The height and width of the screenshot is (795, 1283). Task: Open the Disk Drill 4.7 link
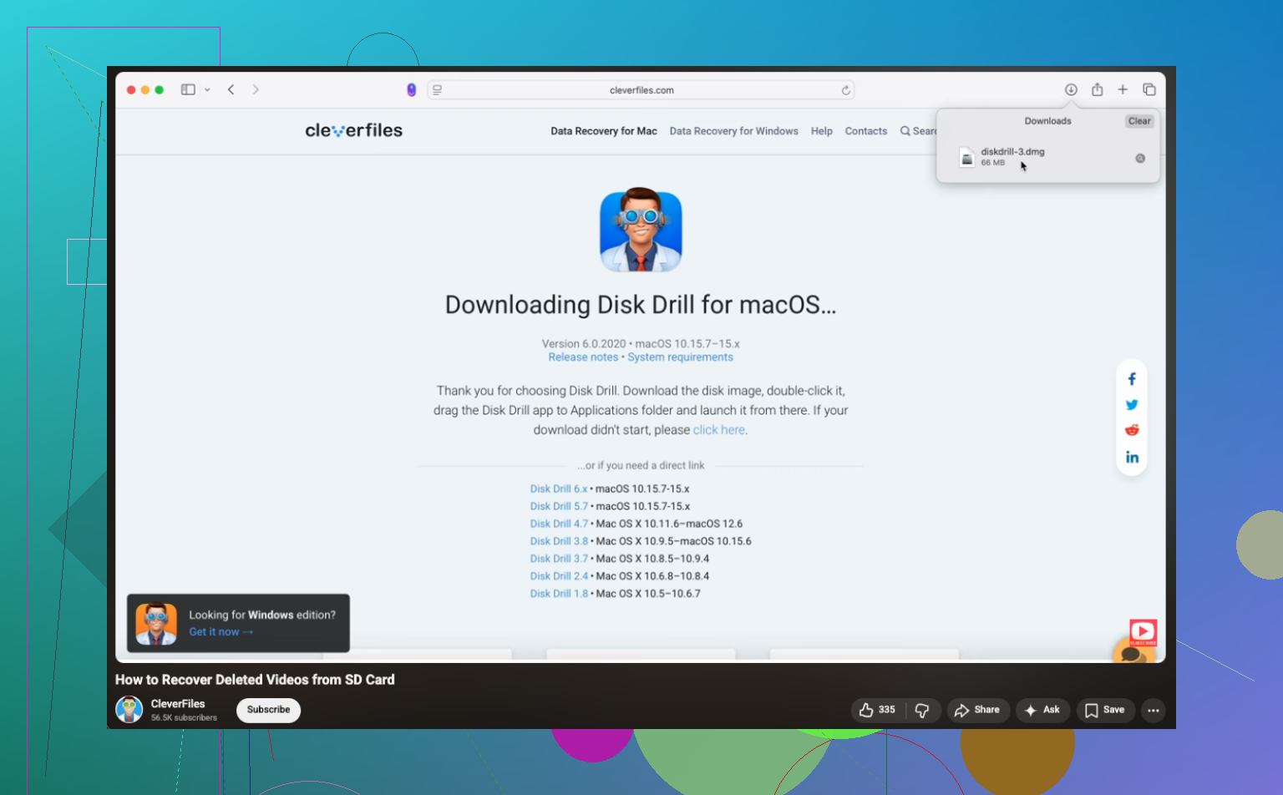[x=559, y=524]
